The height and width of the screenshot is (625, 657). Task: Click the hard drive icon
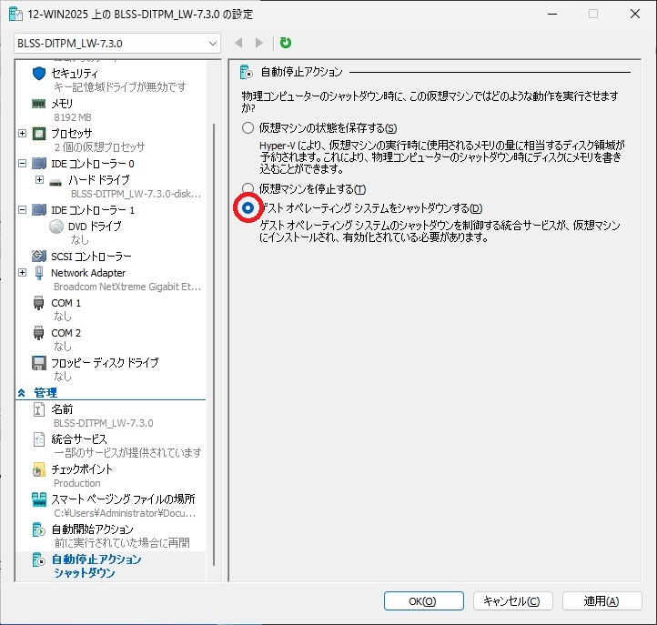tap(56, 182)
